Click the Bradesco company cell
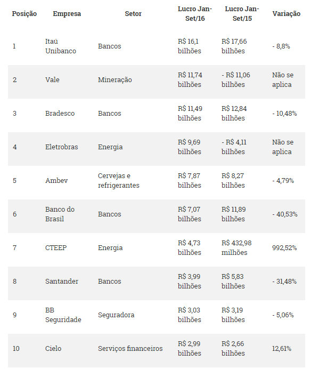Viewport: 311px width, 369px height. (x=60, y=114)
